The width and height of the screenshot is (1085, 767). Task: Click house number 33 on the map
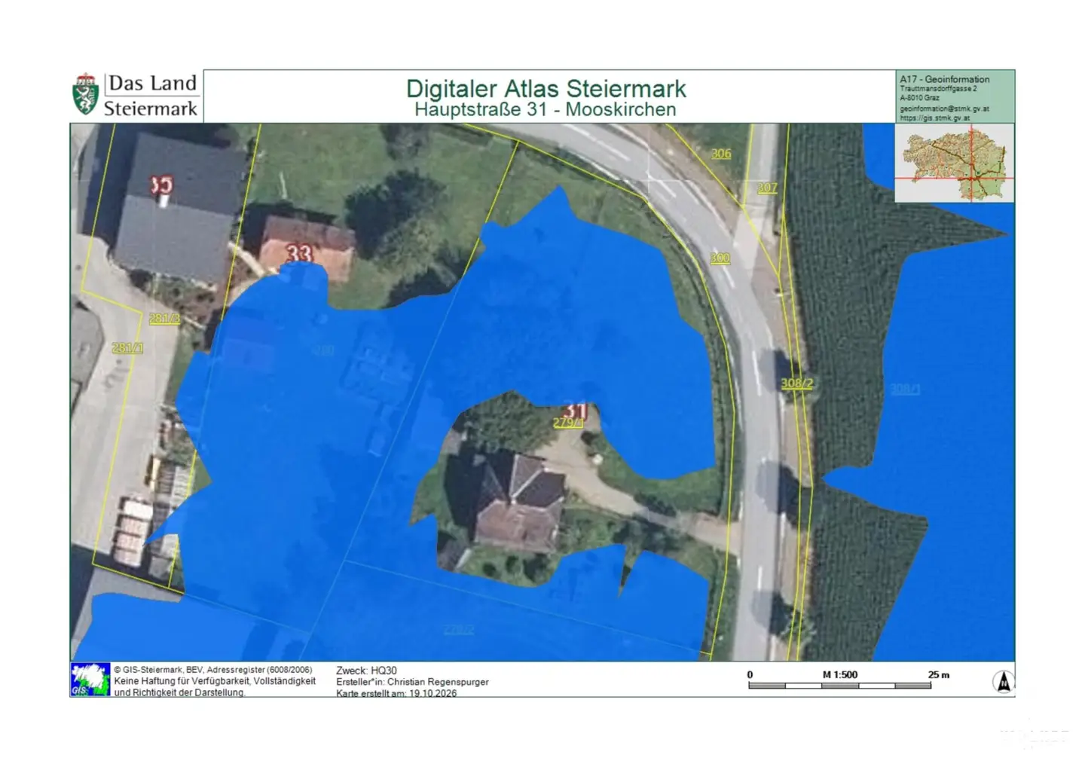(x=299, y=253)
